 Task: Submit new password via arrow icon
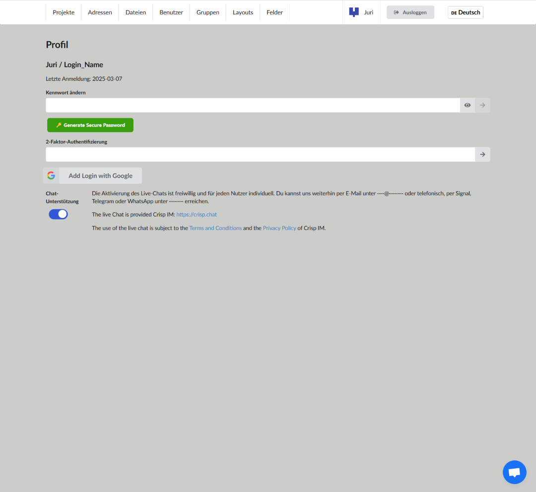pos(482,105)
